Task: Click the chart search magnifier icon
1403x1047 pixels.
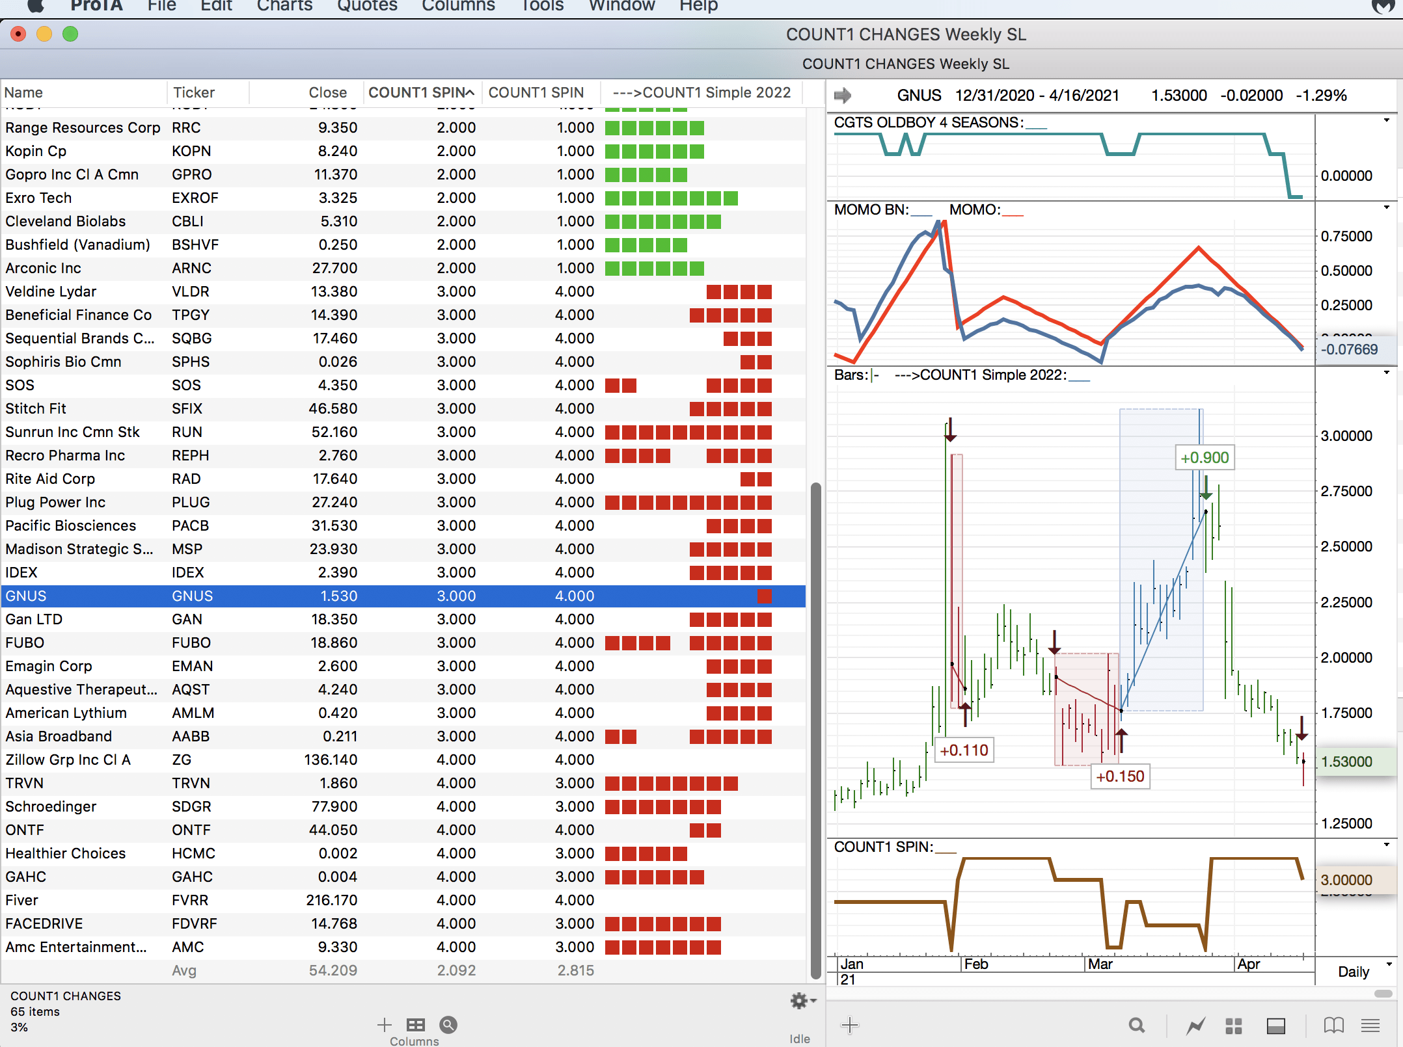Action: tap(1136, 1026)
